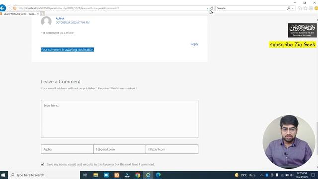Click the email field containing 1@gmail.com
This screenshot has width=318, height=179.
119,149
